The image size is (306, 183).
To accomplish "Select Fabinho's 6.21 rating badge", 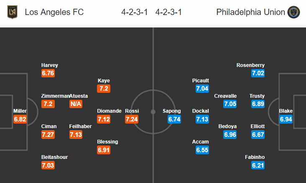I will tap(258, 166).
